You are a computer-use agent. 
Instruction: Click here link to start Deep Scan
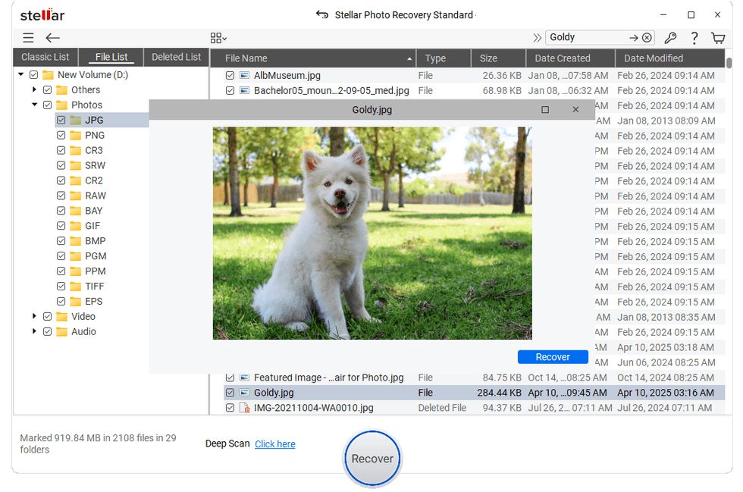(274, 443)
